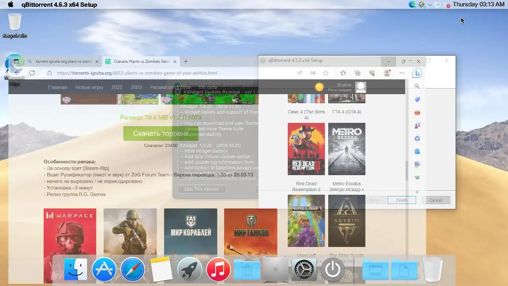508x286 pixels.
Task: Open Edge browser essentials heart icon
Action: 372,73
